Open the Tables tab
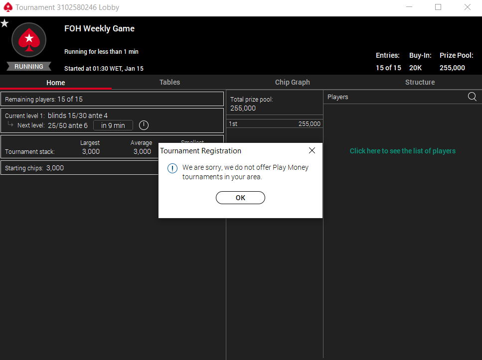The height and width of the screenshot is (360, 482). pos(169,82)
